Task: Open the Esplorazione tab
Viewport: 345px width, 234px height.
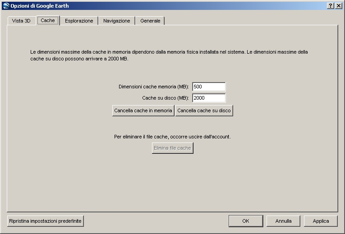Action: (79, 21)
